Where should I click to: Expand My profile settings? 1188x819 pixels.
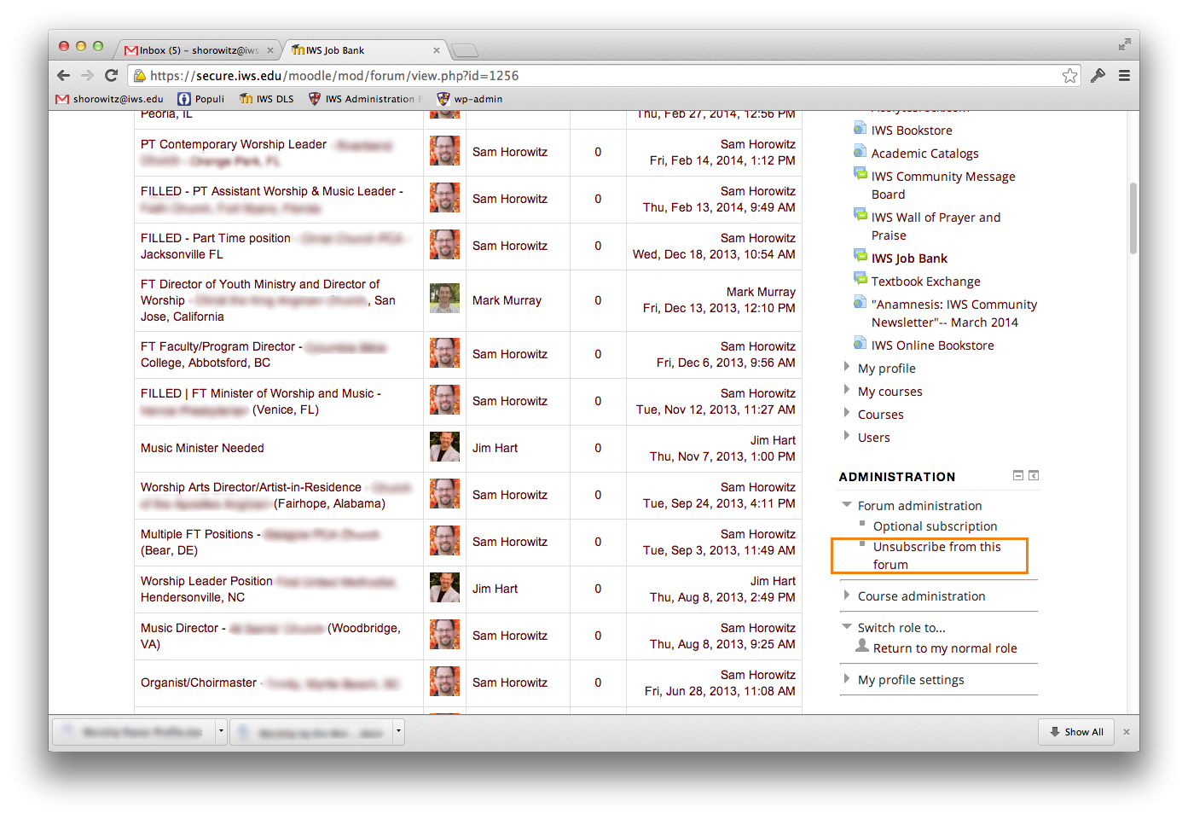[847, 678]
